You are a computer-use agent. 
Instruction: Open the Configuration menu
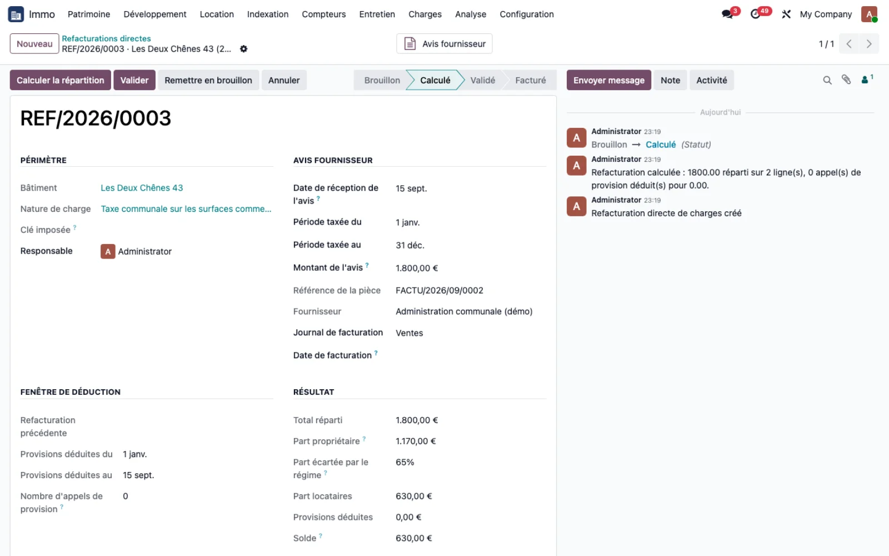(527, 14)
